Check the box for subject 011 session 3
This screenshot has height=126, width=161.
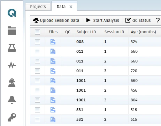tap(37, 71)
